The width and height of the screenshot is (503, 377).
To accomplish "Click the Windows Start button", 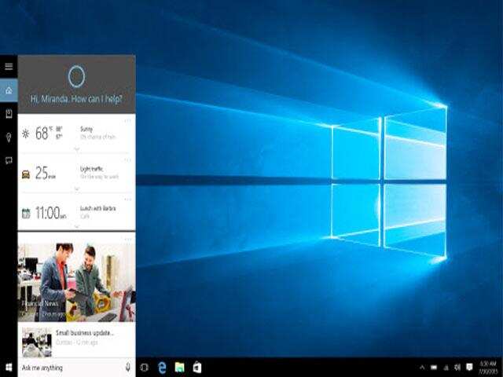I will click(x=9, y=368).
